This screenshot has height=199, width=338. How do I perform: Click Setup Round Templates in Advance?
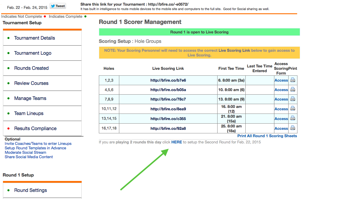click(35, 148)
